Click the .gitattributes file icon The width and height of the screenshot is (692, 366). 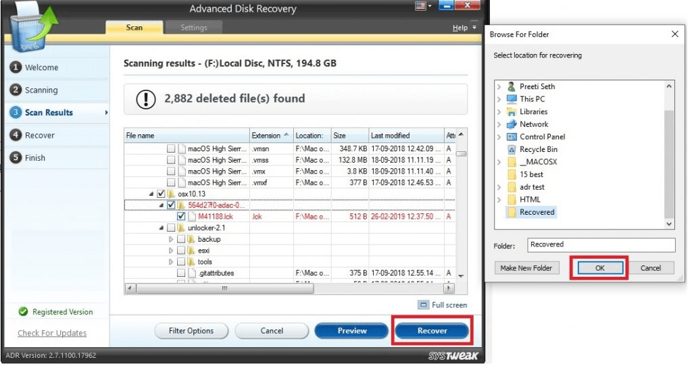[x=191, y=273]
